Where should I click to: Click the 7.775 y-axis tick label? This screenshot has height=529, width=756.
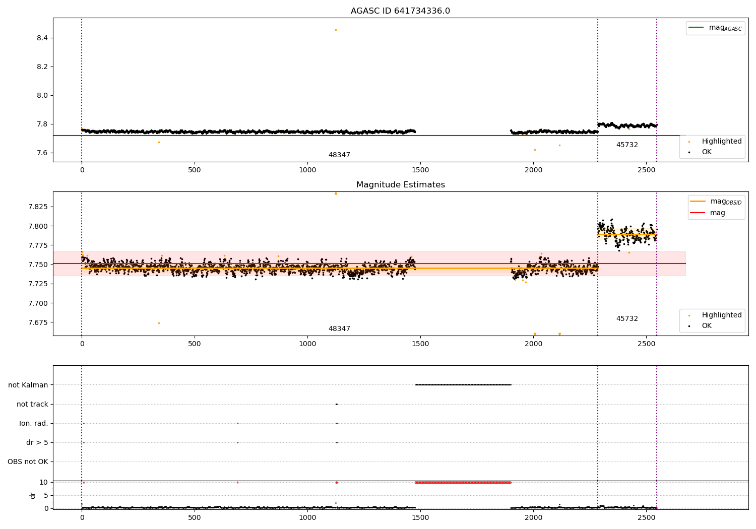pos(38,245)
